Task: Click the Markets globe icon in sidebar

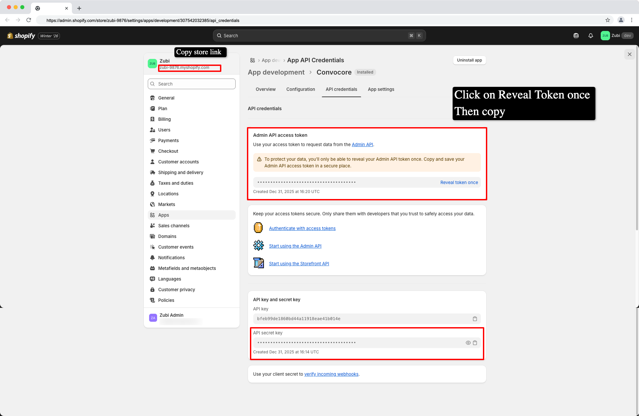Action: pos(152,204)
